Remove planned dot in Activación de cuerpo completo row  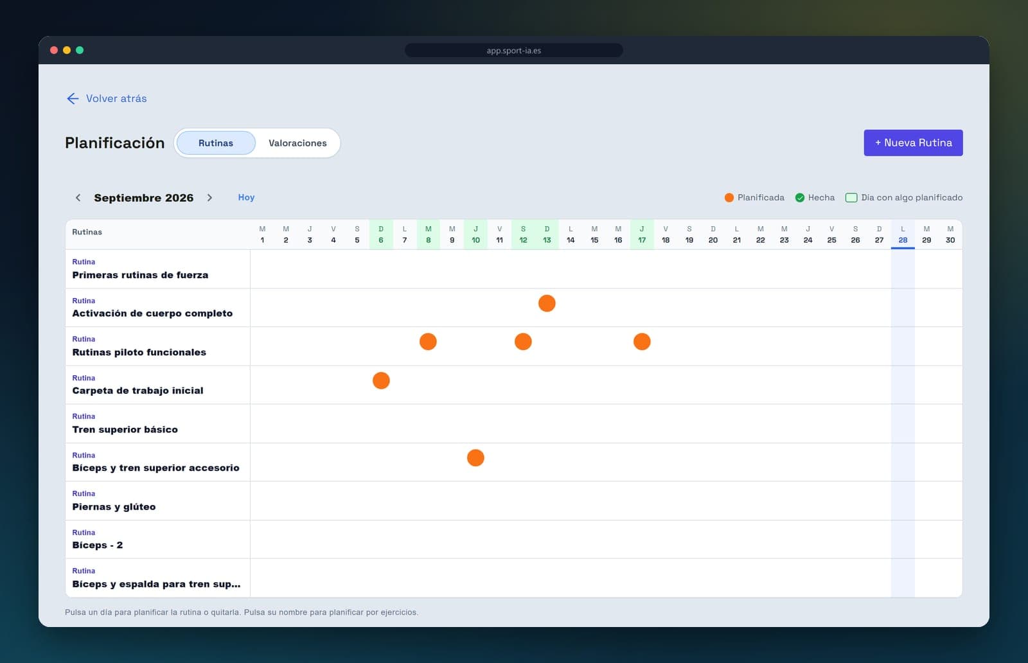(547, 303)
